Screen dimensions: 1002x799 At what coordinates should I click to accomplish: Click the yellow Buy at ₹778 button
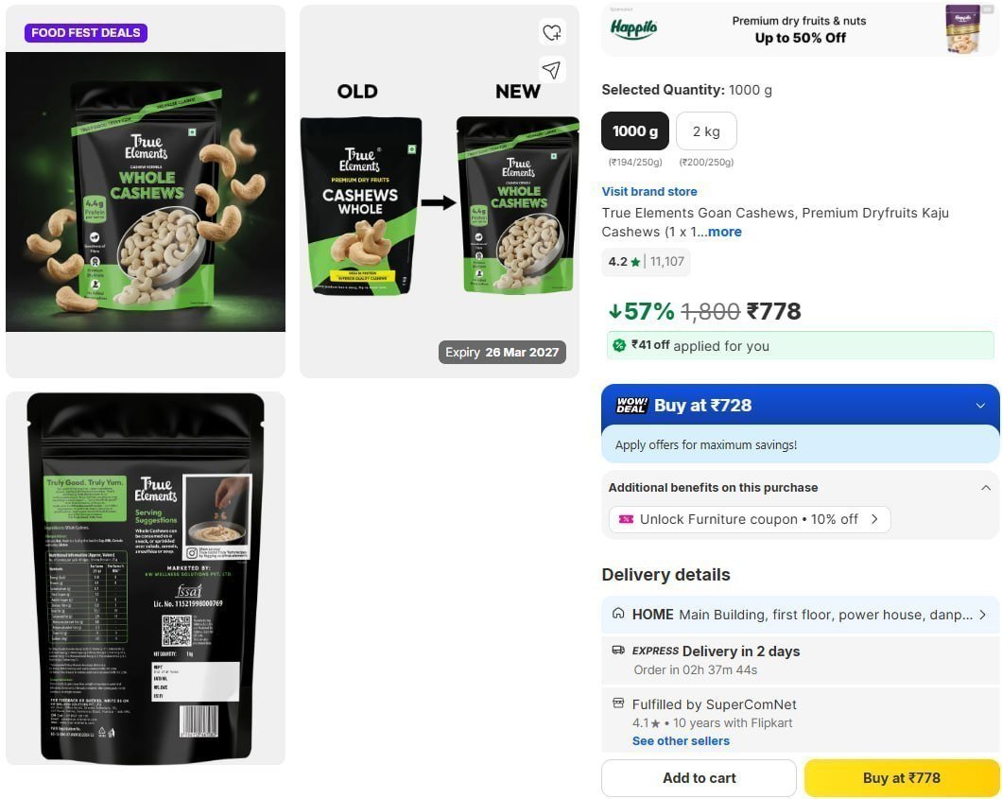click(x=901, y=778)
